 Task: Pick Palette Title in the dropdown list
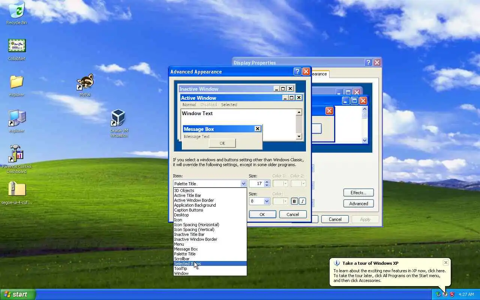coord(210,254)
